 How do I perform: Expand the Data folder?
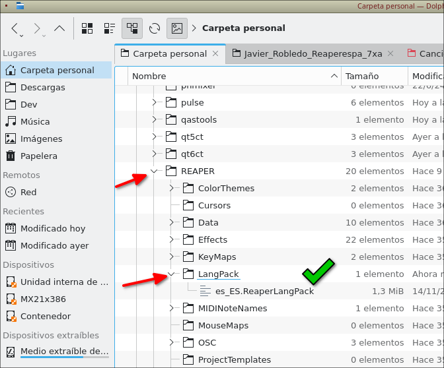click(x=171, y=222)
